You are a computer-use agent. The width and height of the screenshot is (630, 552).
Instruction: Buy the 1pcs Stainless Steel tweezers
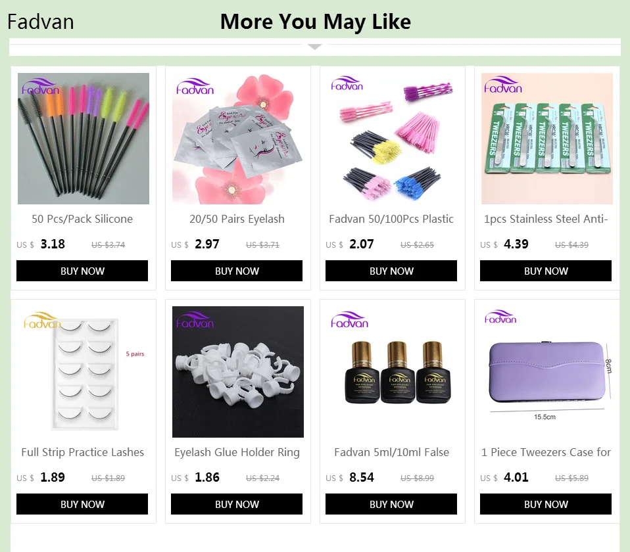(x=546, y=271)
